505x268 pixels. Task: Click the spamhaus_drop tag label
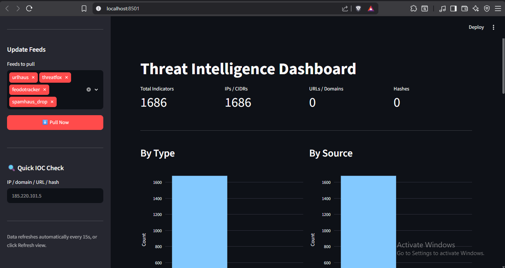click(x=30, y=102)
